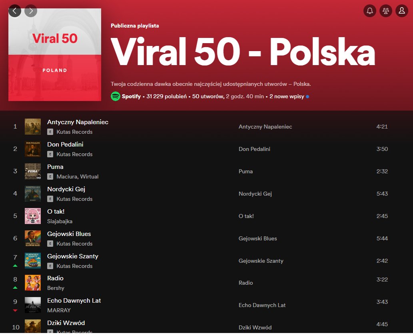Click Gejowski Blues album cover
Viewport: 413px width, 335px height.
click(x=33, y=238)
